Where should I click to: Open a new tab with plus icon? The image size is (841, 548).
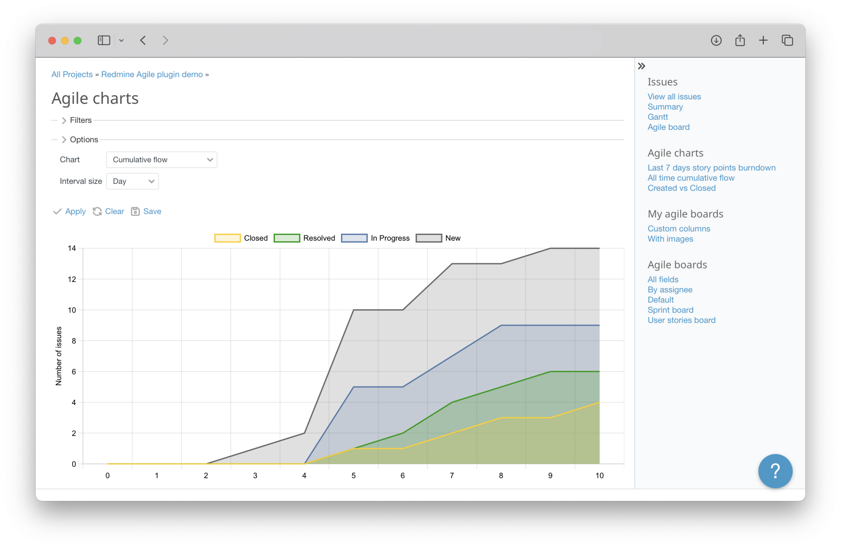[763, 40]
